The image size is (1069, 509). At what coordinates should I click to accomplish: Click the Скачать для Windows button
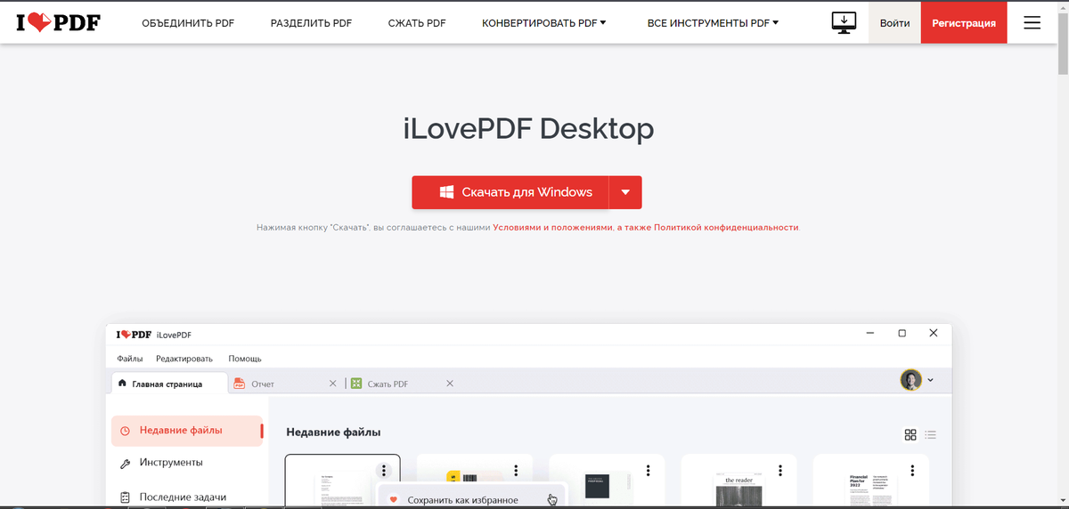tap(510, 192)
